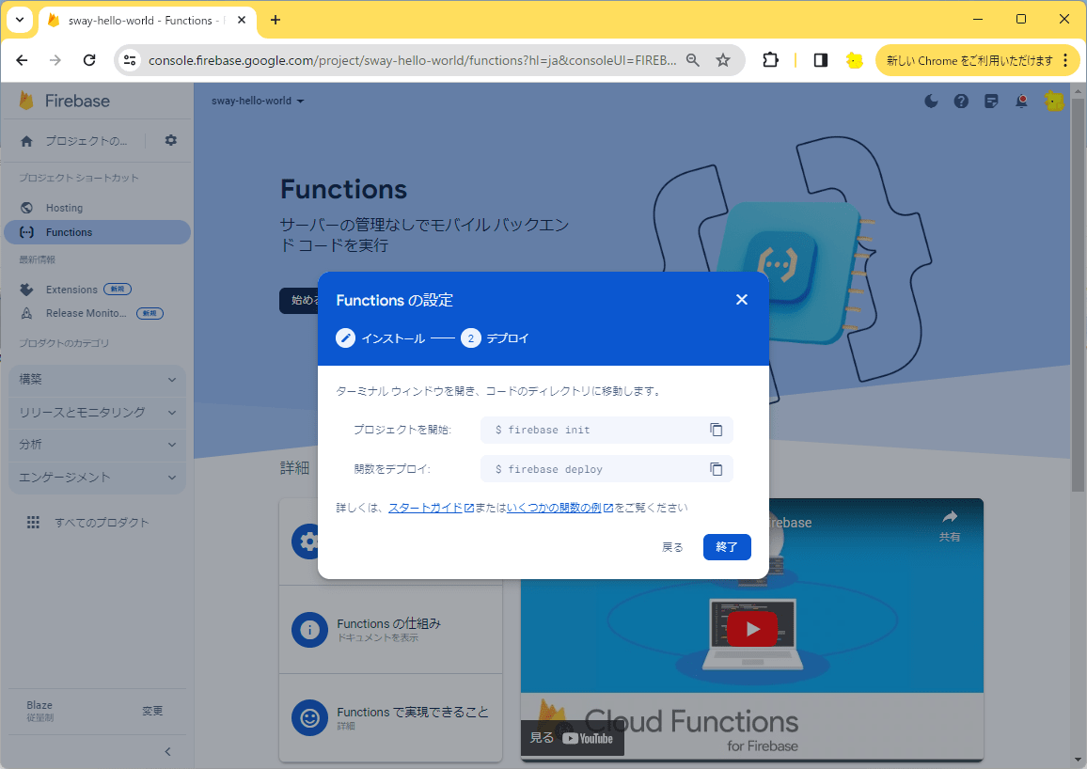Open the tab search dropdown
Viewport: 1087px width, 769px height.
20,20
